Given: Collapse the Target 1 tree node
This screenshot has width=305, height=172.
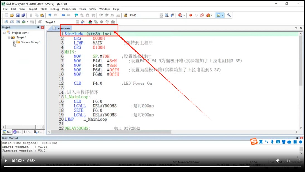Looking at the screenshot, I should coord(9,37).
